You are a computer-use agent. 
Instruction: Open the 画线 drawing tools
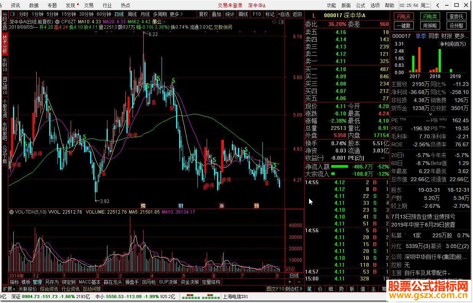243,14
